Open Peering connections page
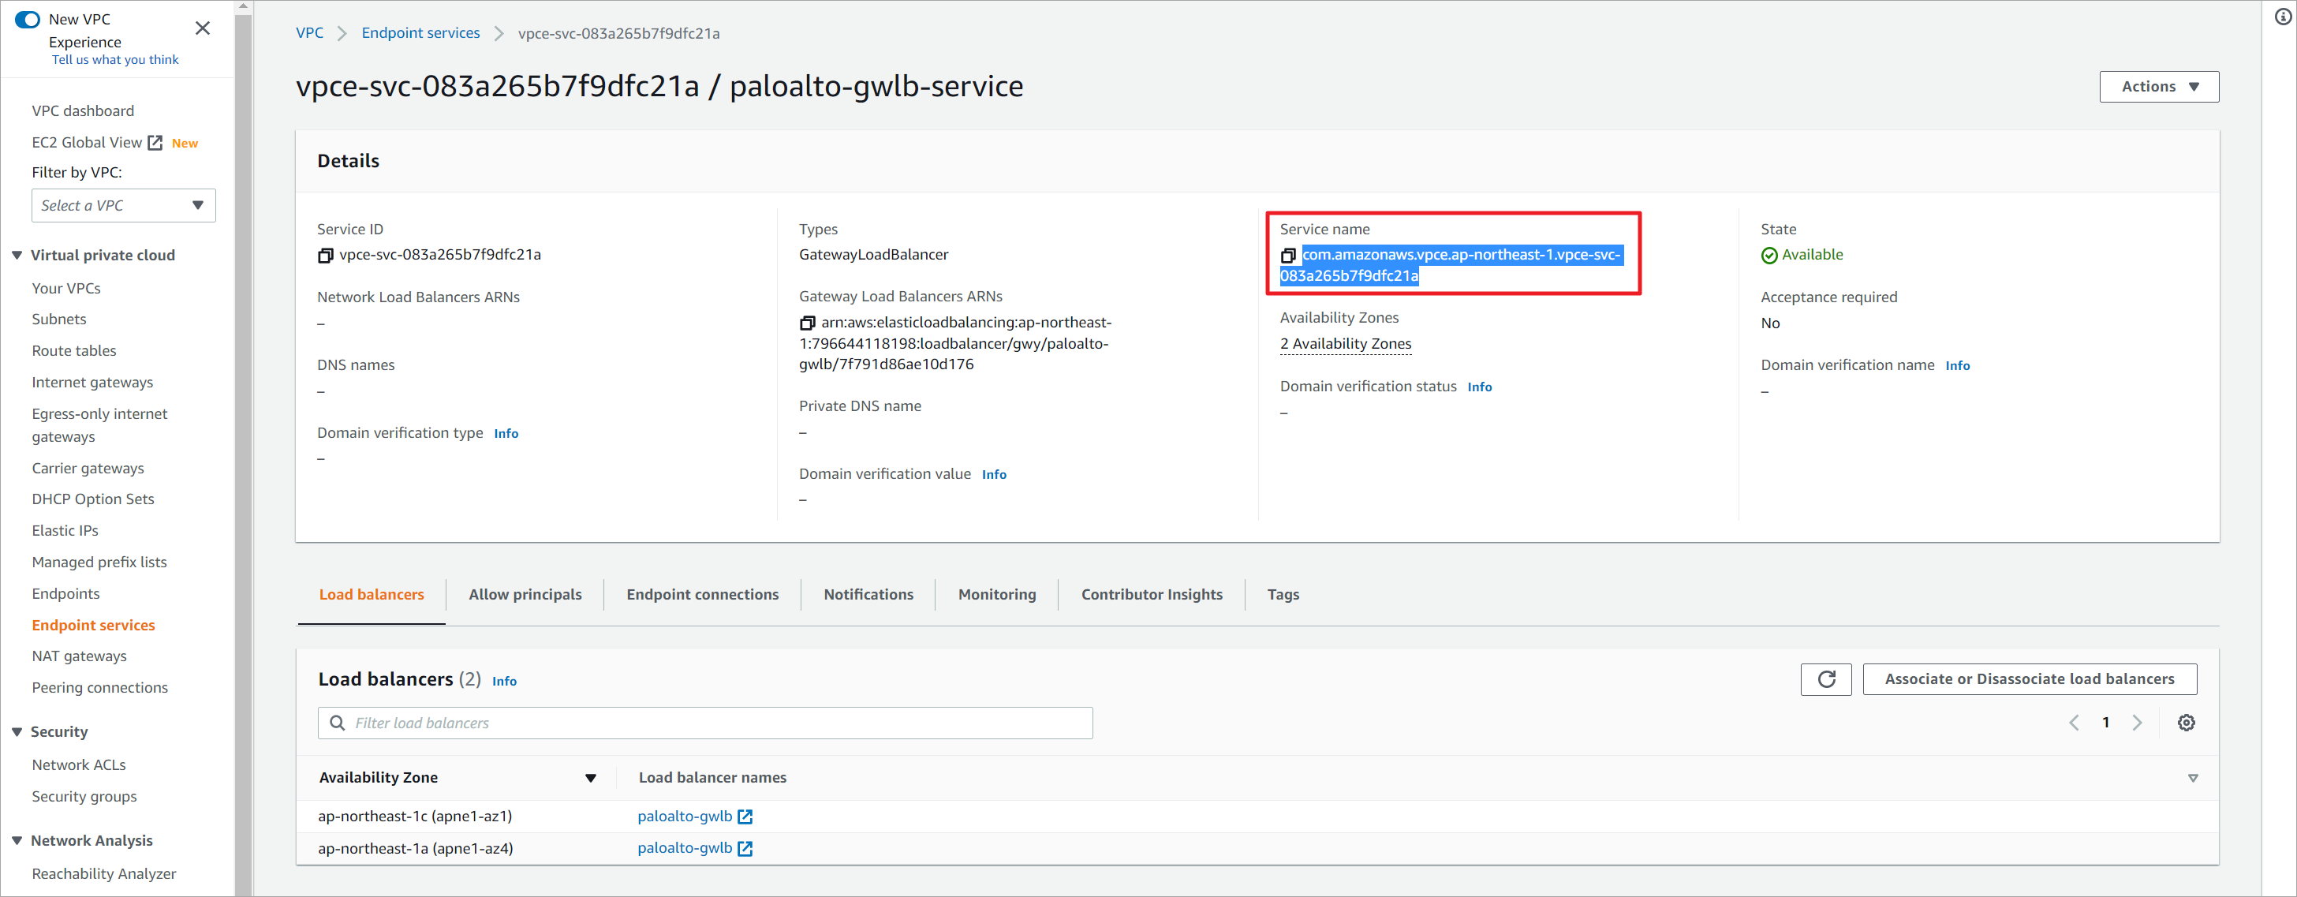 (100, 687)
